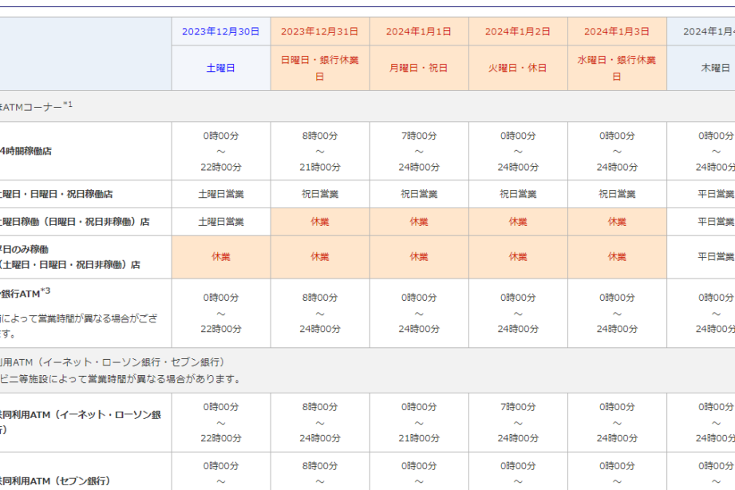Click the 7時00分～24時00分 cell in 24時間稼働店 row
Image resolution: width=735 pixels, height=490 pixels.
[x=418, y=151]
